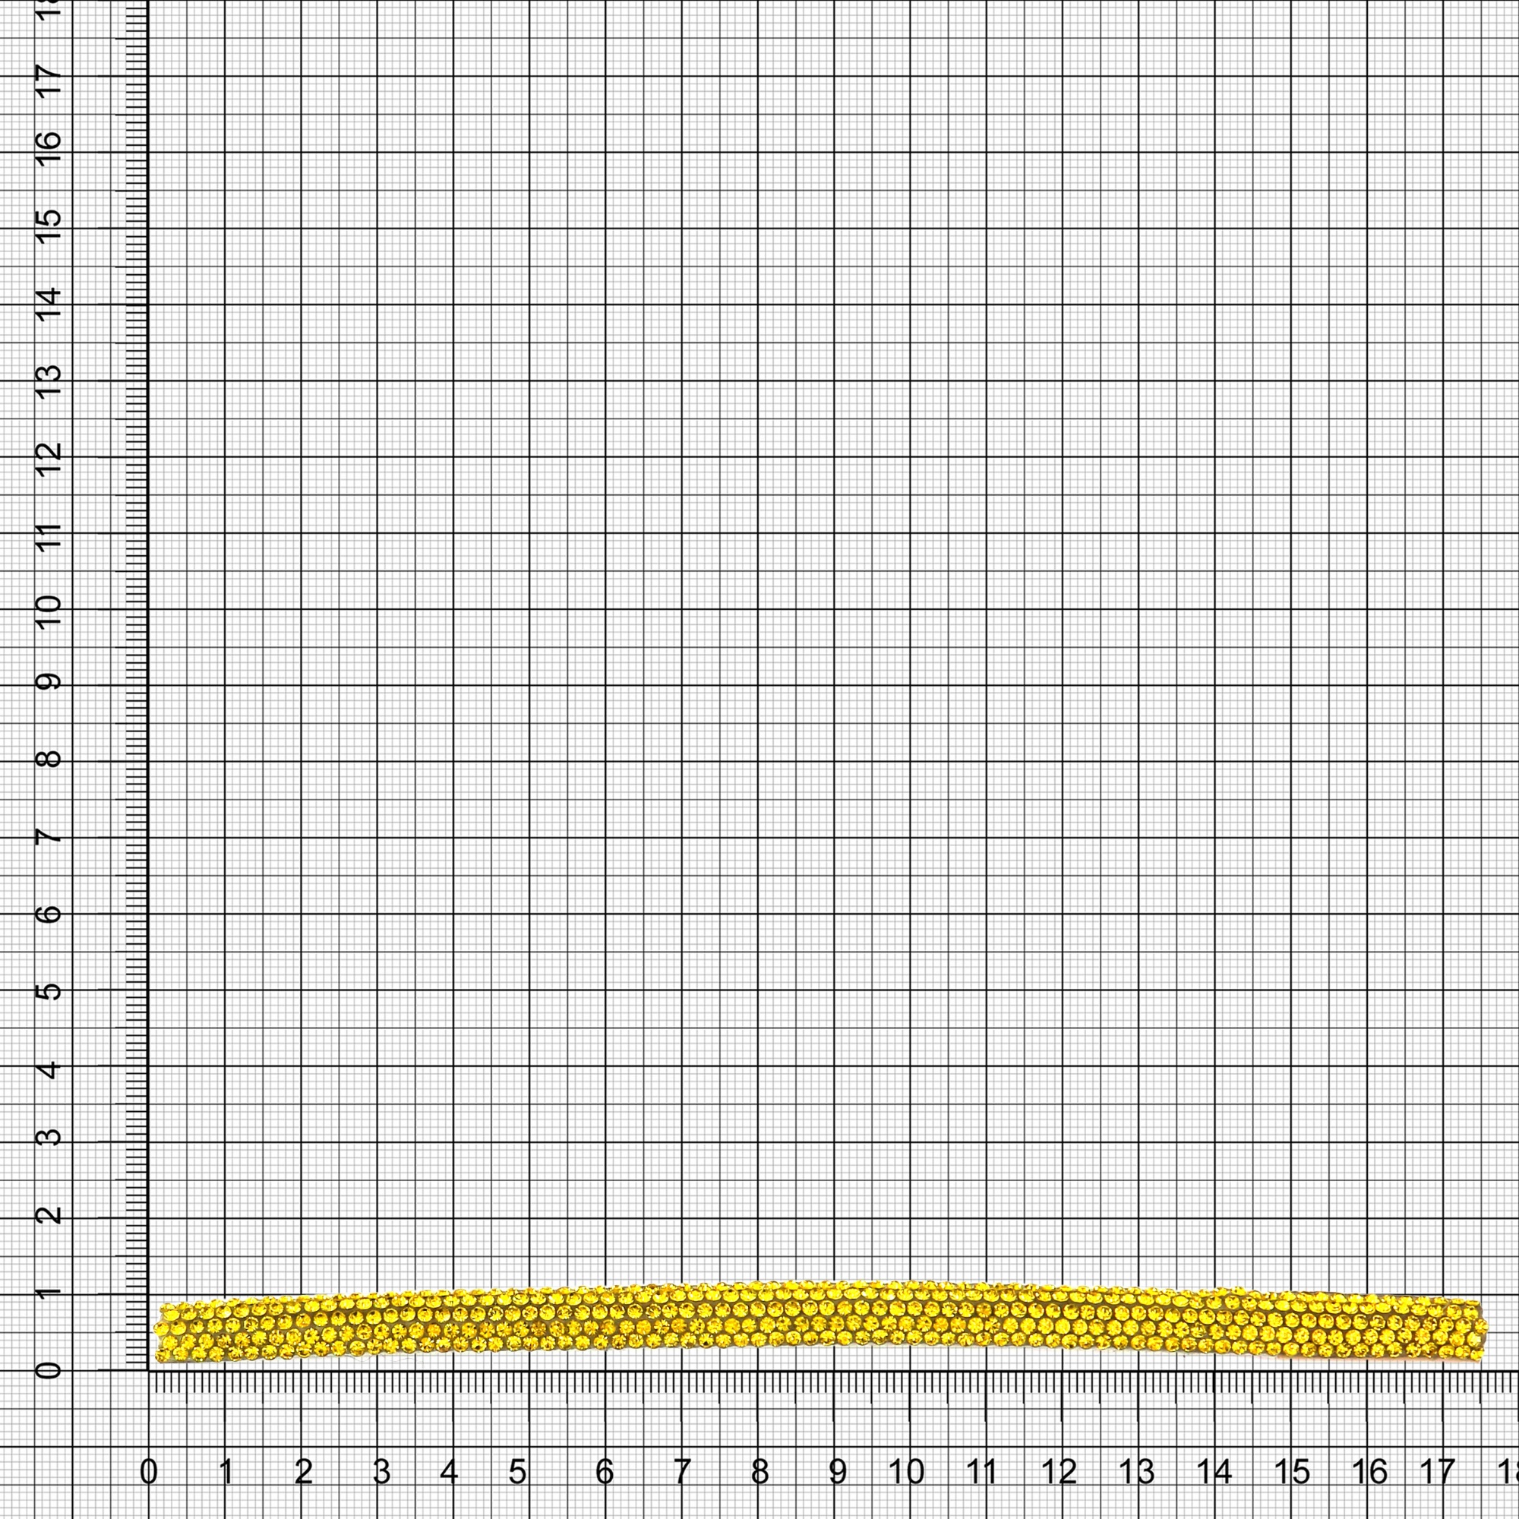
Task: Click number 1 on the horizontal ruler
Action: pos(226,1472)
